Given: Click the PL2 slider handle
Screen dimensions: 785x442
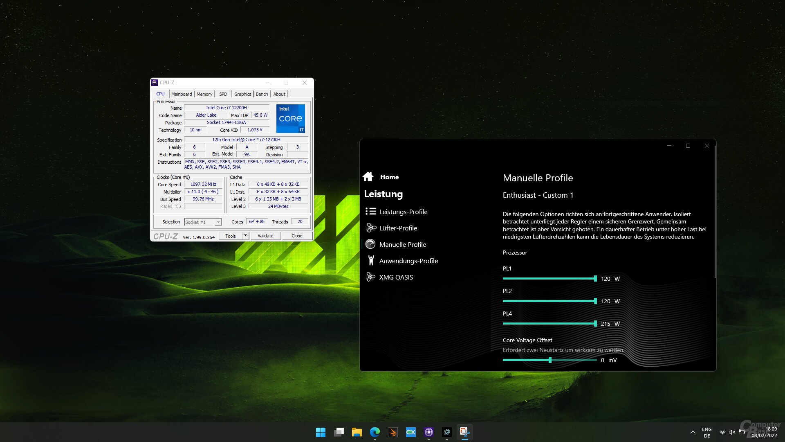Looking at the screenshot, I should pos(595,301).
